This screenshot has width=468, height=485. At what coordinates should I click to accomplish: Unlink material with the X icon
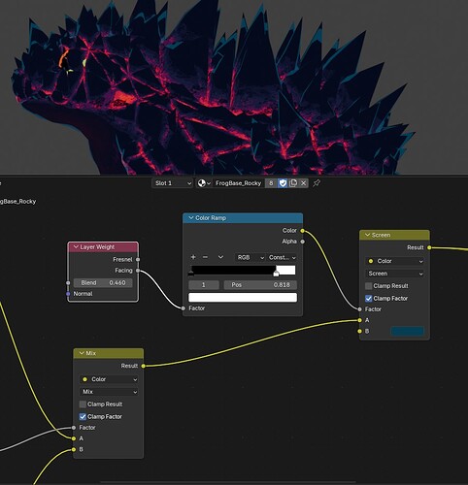(x=303, y=183)
